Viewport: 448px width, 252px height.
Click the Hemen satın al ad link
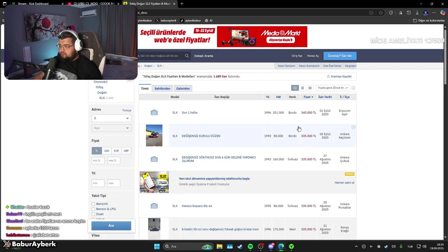[x=344, y=183]
